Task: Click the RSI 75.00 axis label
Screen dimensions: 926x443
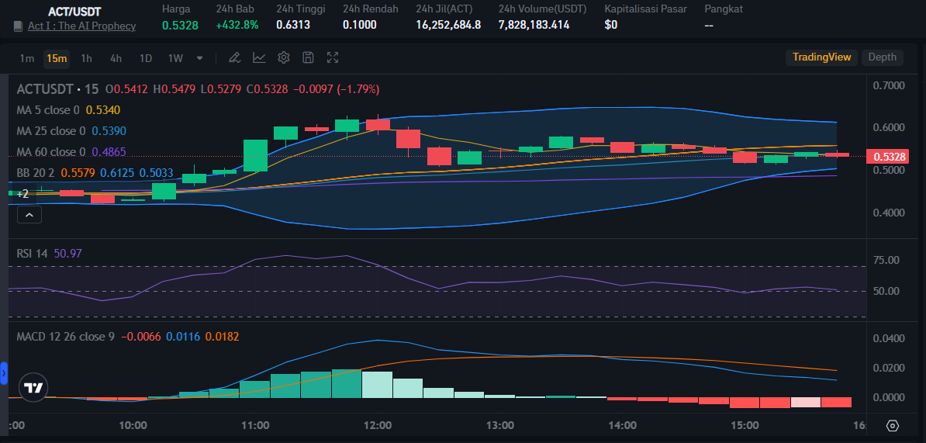Action: (886, 261)
